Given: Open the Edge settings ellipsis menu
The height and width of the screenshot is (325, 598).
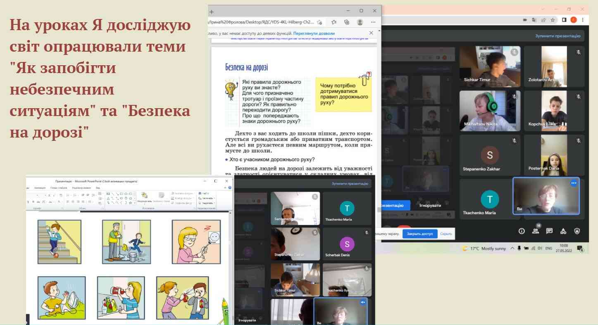Looking at the screenshot, I should click(373, 22).
